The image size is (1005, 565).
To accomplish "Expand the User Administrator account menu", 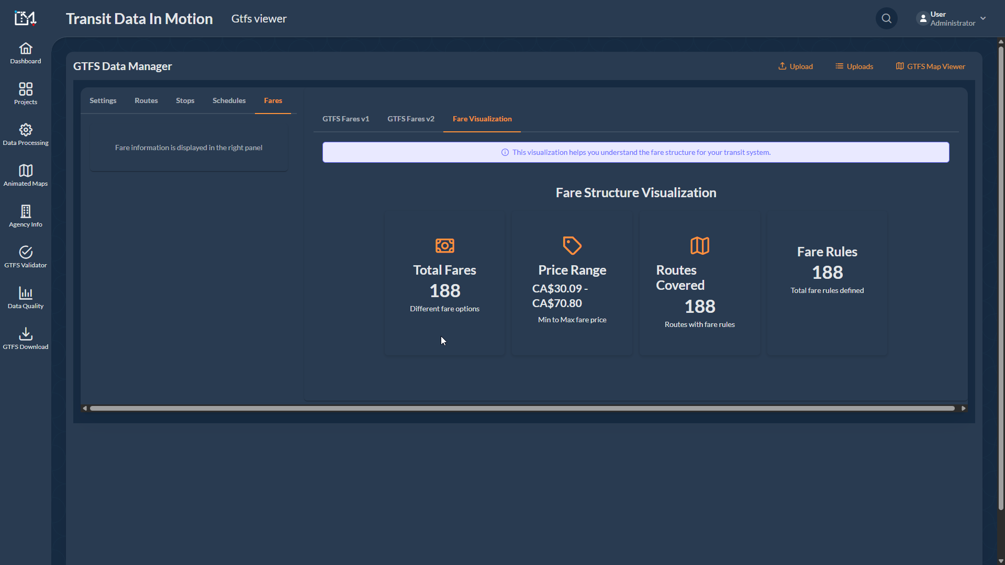I will (950, 18).
